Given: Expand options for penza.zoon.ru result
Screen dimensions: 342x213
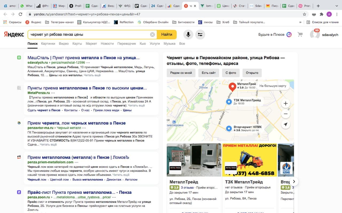Looking at the screenshot, I should (x=114, y=197).
